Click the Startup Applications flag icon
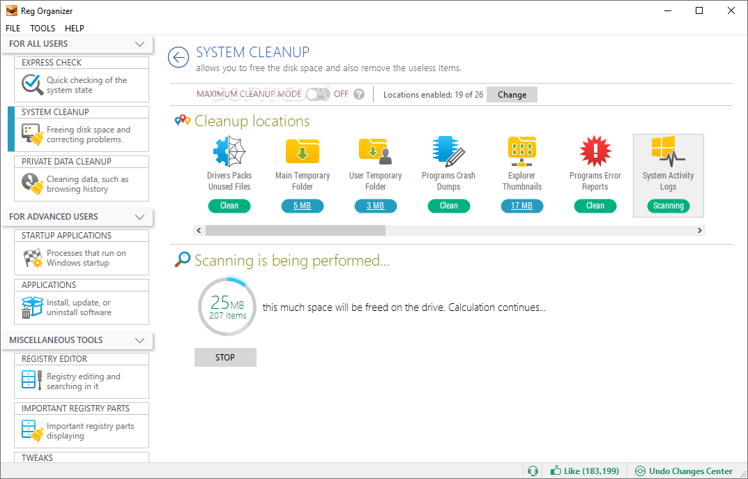Screen dimensions: 748x479 click(33, 258)
